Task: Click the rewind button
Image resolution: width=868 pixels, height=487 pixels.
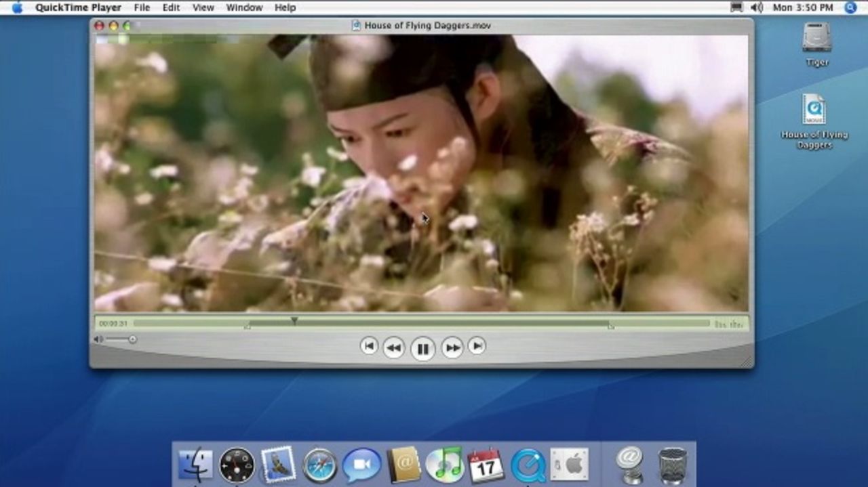Action: [x=393, y=348]
